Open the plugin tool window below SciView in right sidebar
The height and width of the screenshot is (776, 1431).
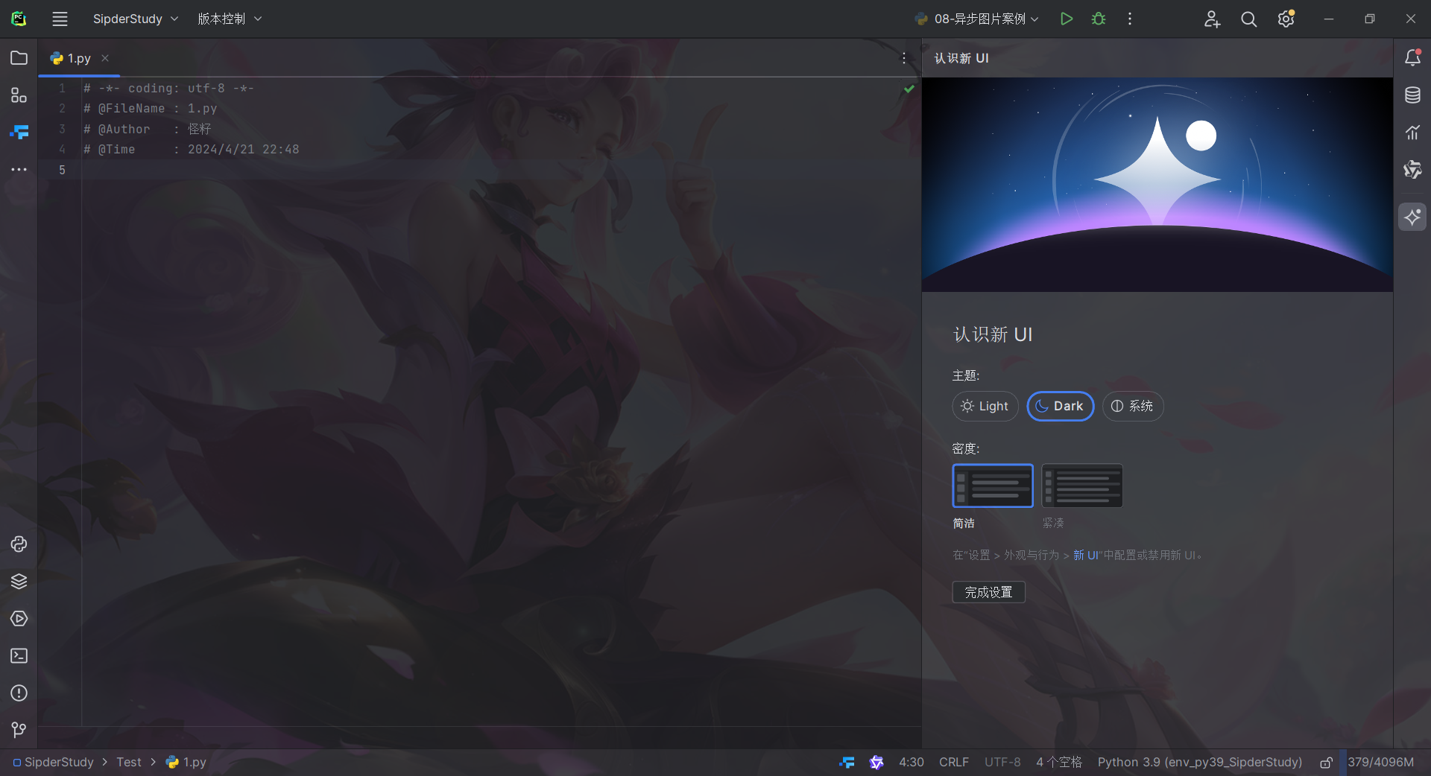click(x=1412, y=170)
